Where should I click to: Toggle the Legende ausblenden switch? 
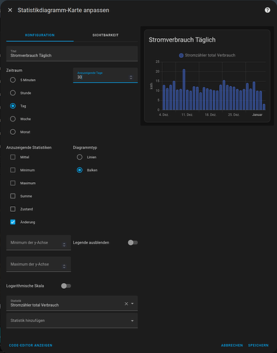[133, 243]
